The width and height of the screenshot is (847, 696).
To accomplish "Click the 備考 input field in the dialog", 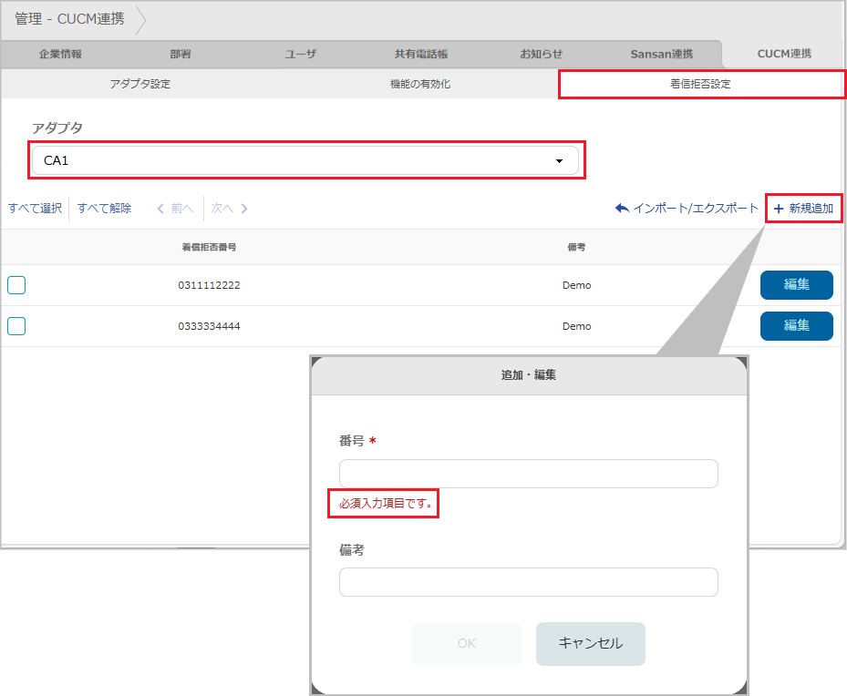I will click(528, 582).
